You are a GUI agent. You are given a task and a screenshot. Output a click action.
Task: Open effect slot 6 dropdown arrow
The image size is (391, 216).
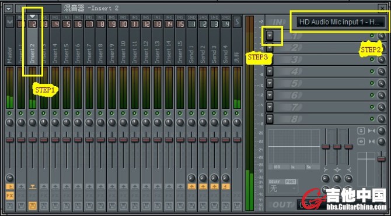pyautogui.click(x=270, y=95)
